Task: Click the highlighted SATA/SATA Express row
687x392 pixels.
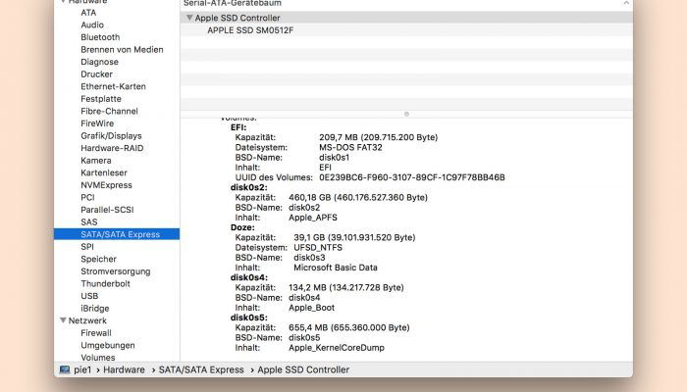Action: [117, 234]
